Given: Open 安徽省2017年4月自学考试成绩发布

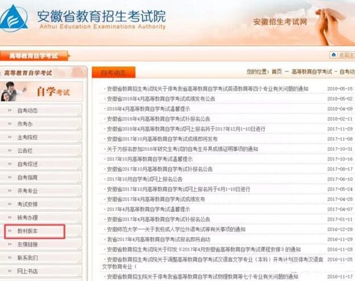Looking at the screenshot, I should 156,199.
